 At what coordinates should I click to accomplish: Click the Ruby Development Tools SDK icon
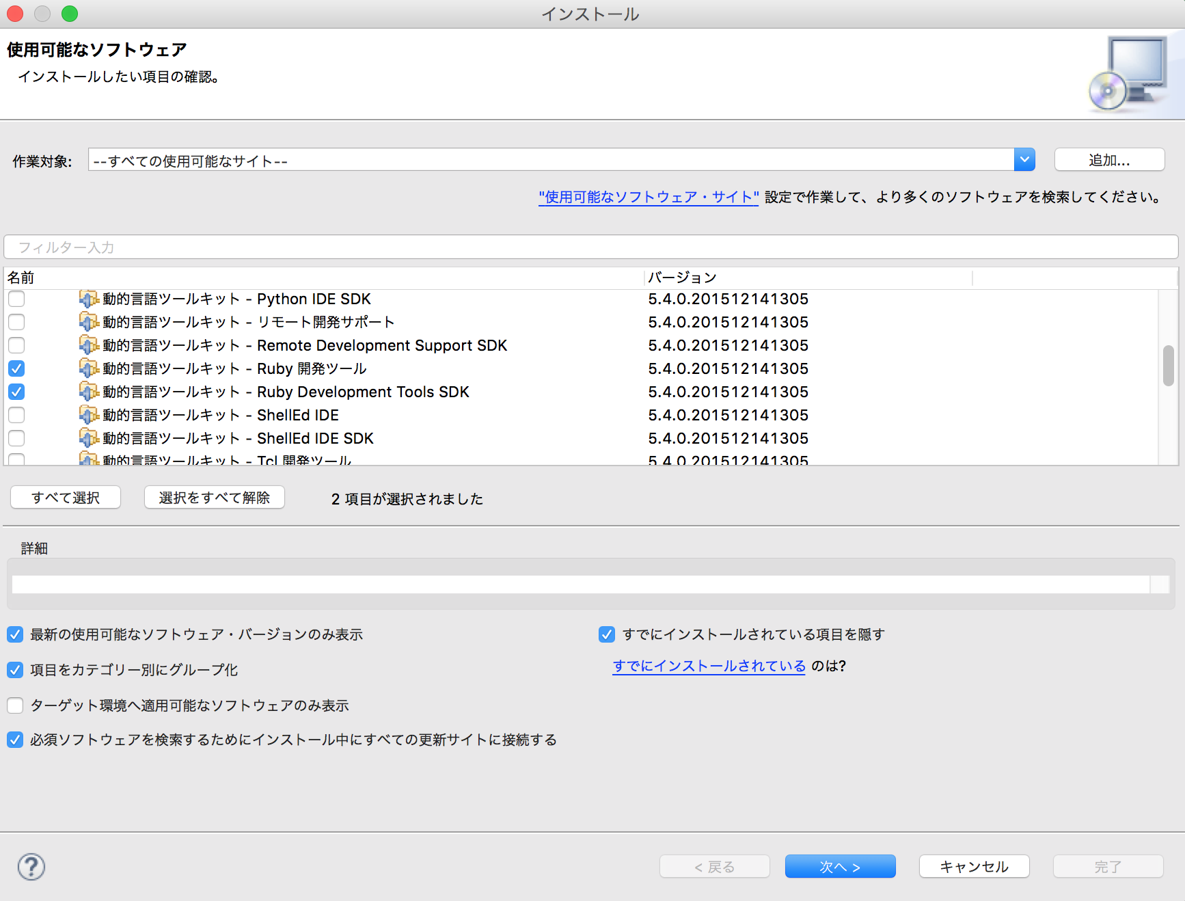90,392
